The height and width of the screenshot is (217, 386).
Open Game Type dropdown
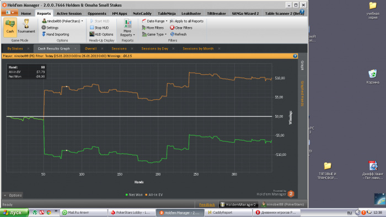tap(154, 34)
